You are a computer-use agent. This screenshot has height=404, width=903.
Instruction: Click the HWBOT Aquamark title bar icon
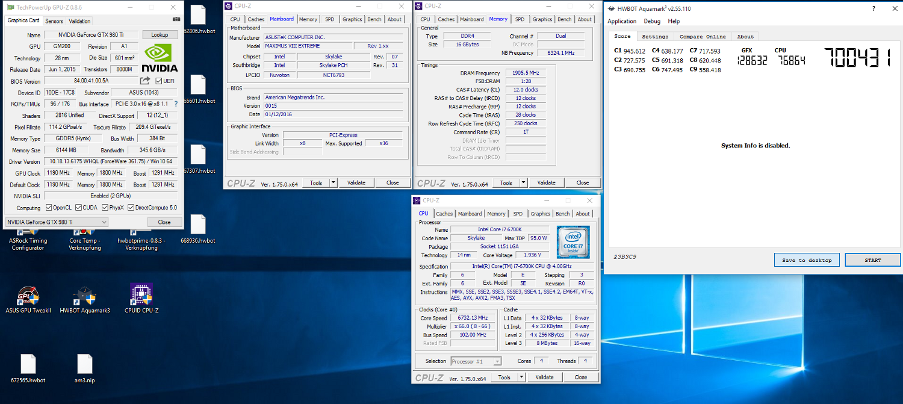(x=612, y=9)
